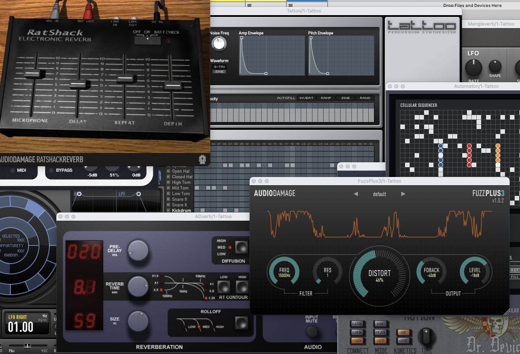Turn Kinetics ON in Dr. Device
Screen dimensions: 520x354
click(x=403, y=332)
